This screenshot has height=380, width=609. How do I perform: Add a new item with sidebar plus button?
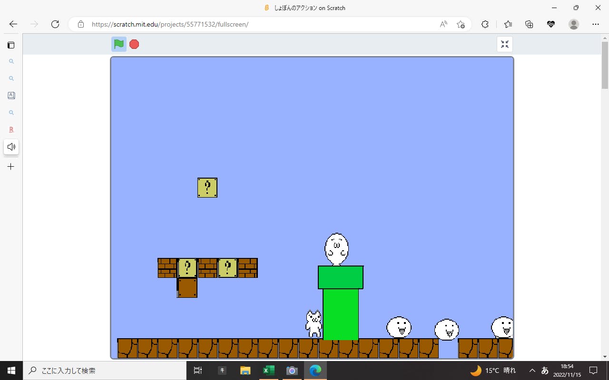[x=11, y=167]
